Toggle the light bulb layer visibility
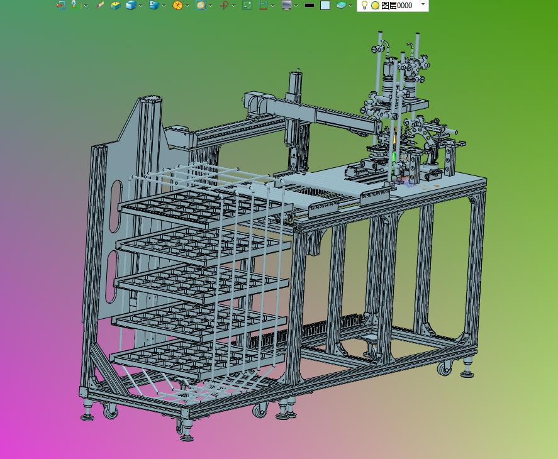The height and width of the screenshot is (459, 558). click(364, 5)
